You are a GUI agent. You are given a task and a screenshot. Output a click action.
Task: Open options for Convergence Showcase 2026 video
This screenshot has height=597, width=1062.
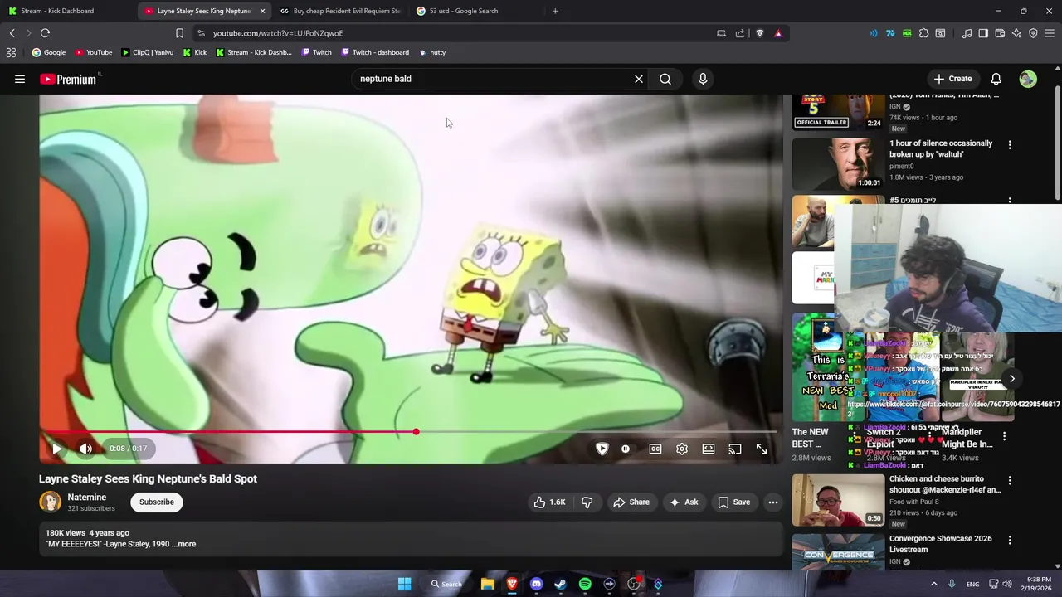(1010, 540)
